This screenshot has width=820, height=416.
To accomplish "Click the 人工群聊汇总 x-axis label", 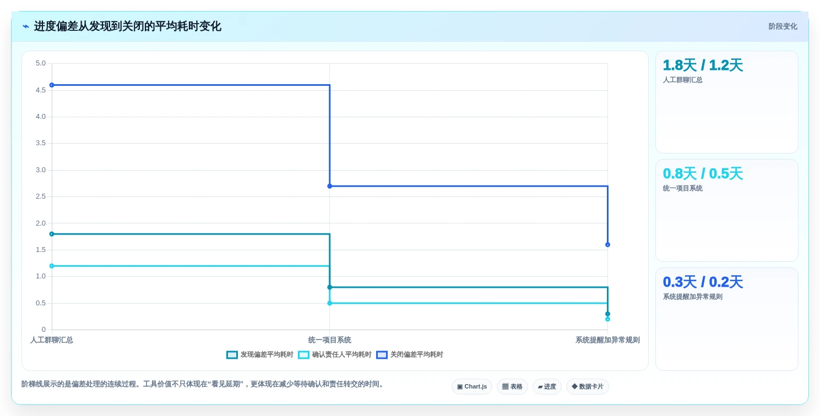I will pos(52,340).
